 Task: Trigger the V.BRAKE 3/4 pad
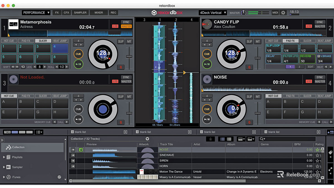pyautogui.click(x=324, y=59)
